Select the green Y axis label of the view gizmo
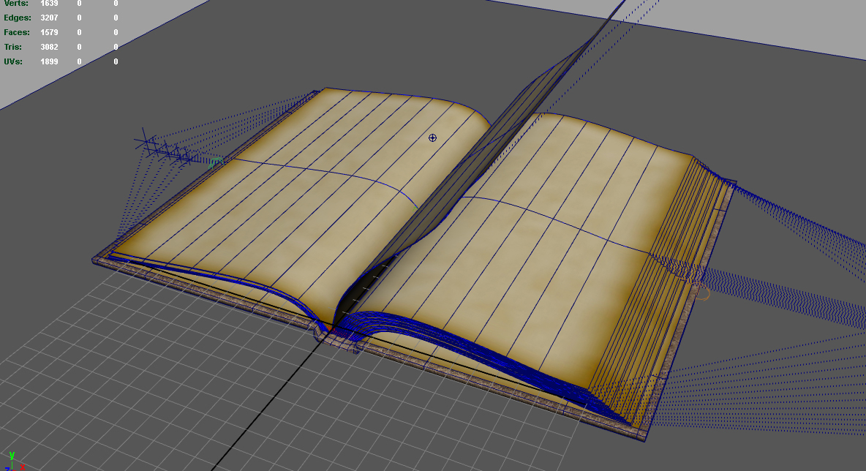This screenshot has width=866, height=471. click(x=12, y=454)
